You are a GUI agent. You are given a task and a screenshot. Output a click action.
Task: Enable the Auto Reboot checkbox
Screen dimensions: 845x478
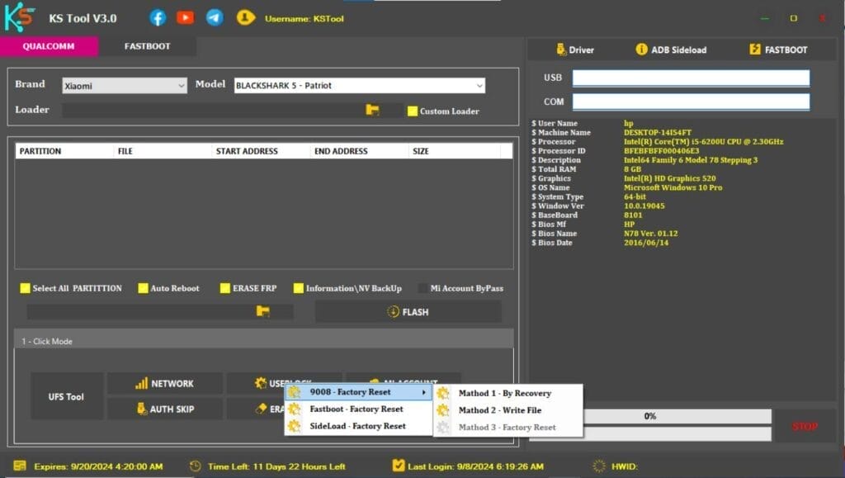coord(143,288)
